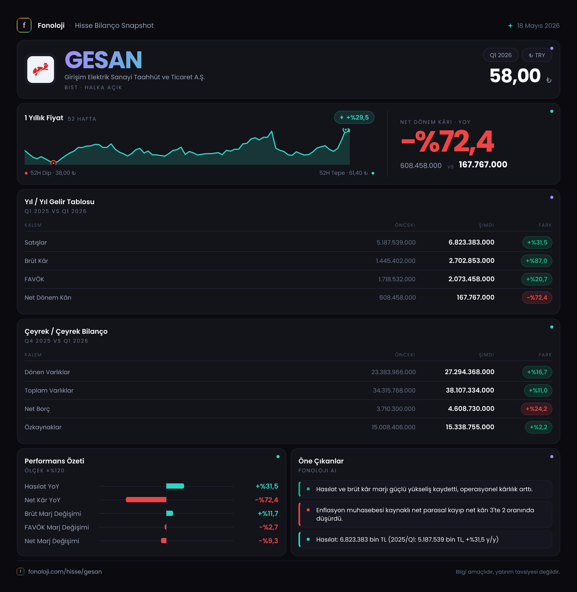Click the '52H Dip · 38,00' legend text
This screenshot has height=592, width=577.
tap(53, 173)
